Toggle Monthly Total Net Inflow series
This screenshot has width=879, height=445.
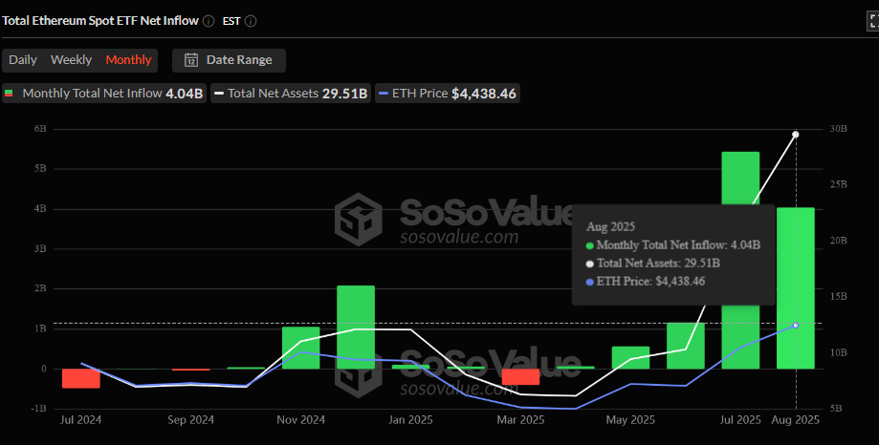103,94
